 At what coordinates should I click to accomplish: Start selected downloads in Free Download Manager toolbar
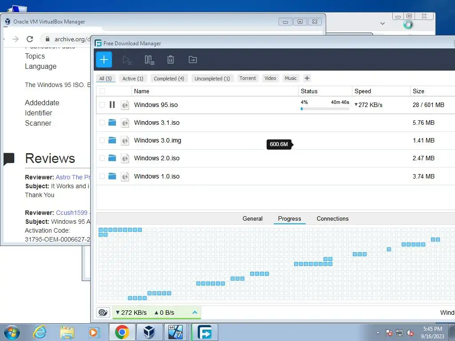[x=127, y=60]
